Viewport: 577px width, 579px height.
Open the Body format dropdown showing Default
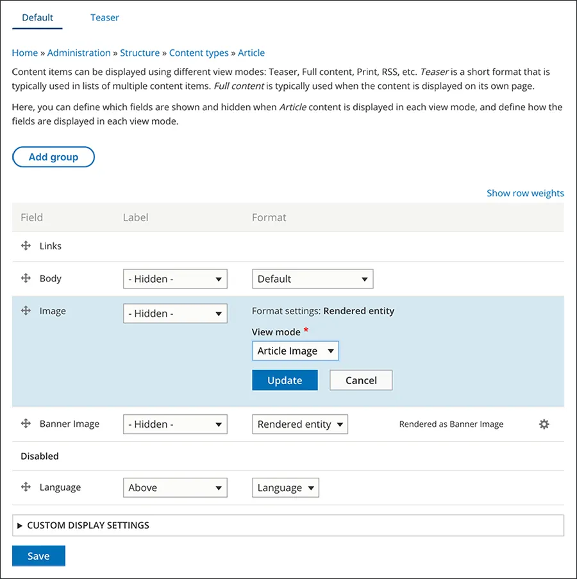pyautogui.click(x=312, y=278)
